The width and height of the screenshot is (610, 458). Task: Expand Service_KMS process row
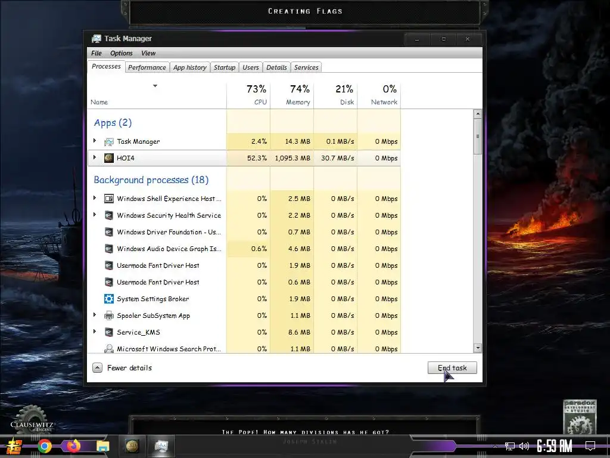(95, 332)
